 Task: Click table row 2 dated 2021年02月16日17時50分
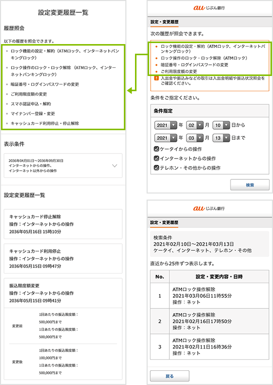[x=209, y=321]
